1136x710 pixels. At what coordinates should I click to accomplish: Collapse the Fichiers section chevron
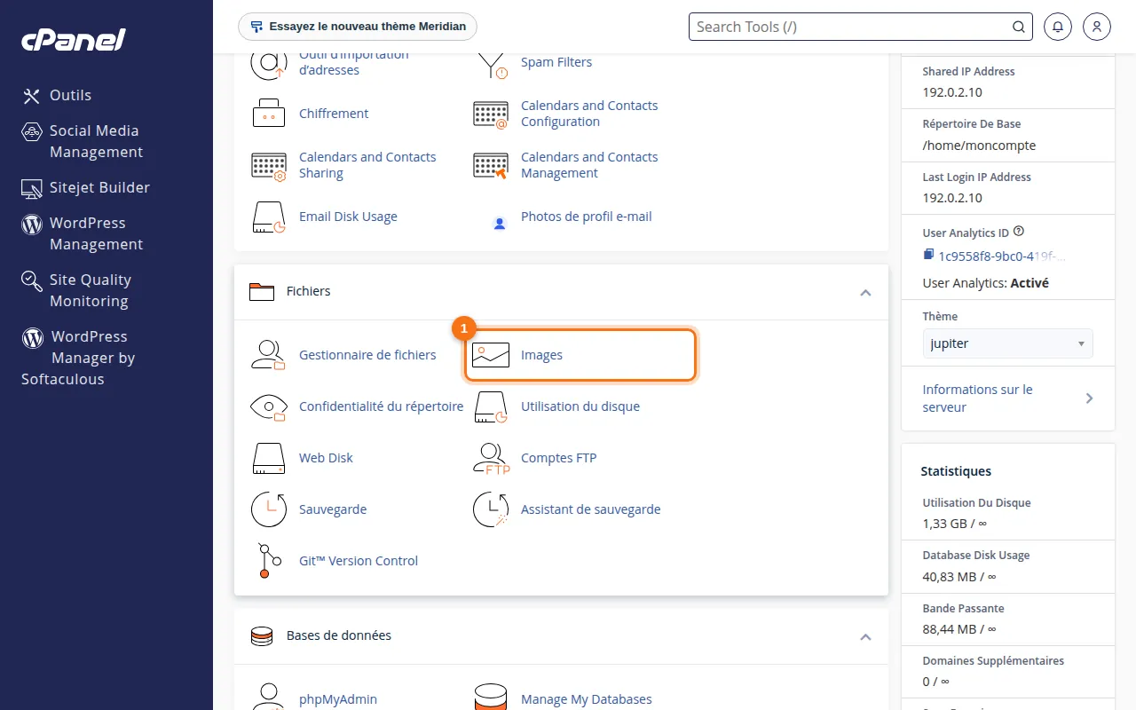coord(865,292)
